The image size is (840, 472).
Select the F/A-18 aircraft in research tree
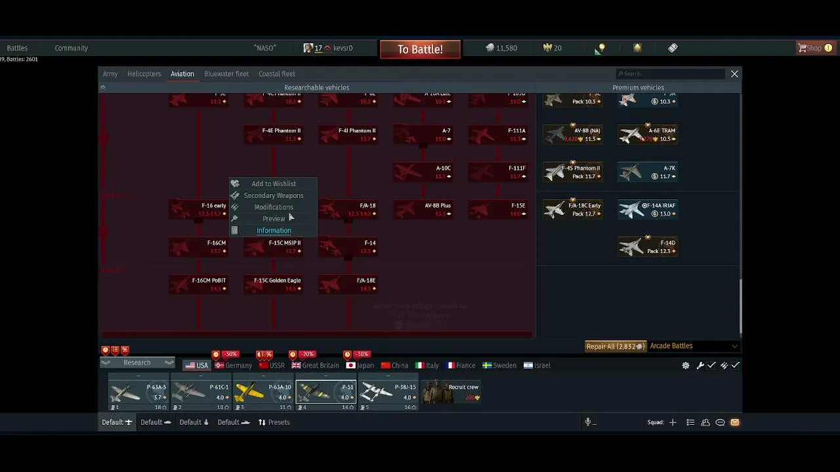348,209
